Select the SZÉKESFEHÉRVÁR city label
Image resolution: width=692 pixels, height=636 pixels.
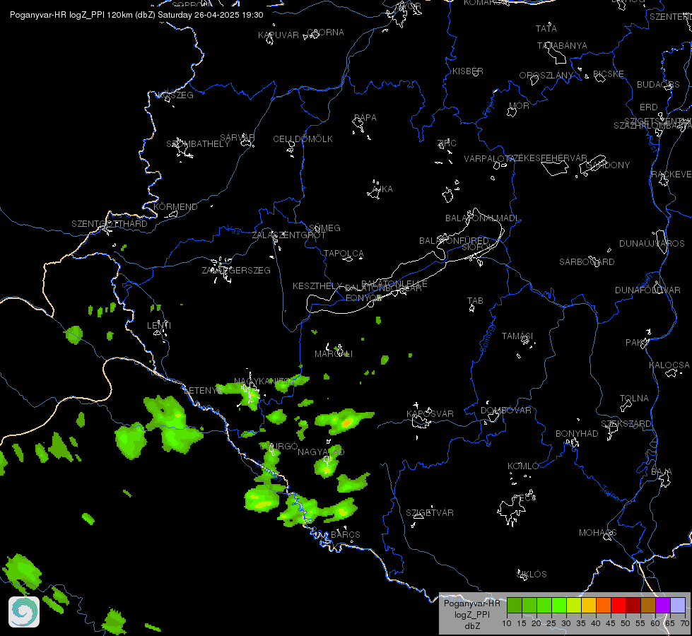click(548, 158)
